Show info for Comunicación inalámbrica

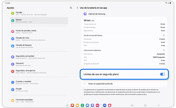point(164,50)
